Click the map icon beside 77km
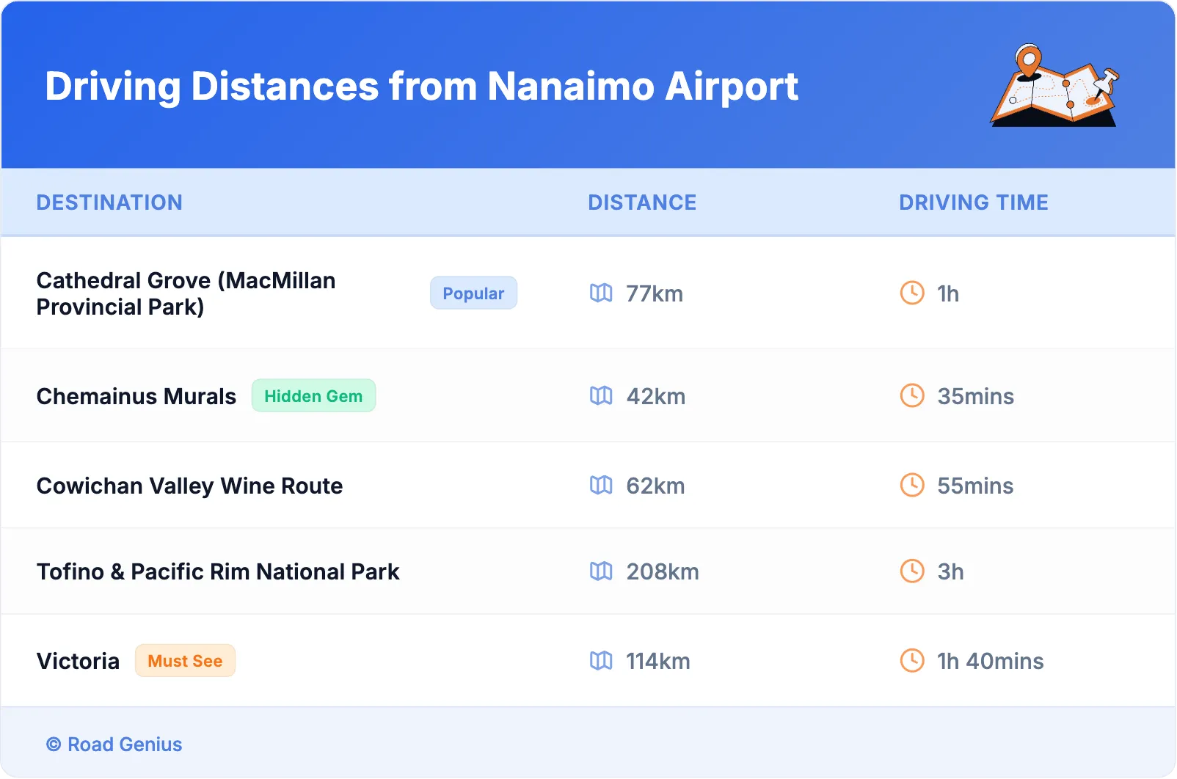This screenshot has width=1177, height=779. pyautogui.click(x=601, y=293)
